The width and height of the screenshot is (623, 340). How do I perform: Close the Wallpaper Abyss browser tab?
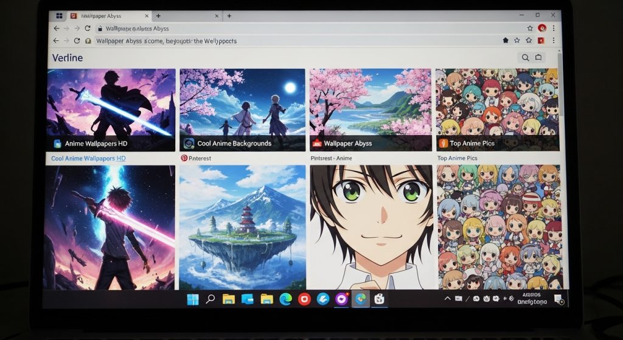pos(147,16)
